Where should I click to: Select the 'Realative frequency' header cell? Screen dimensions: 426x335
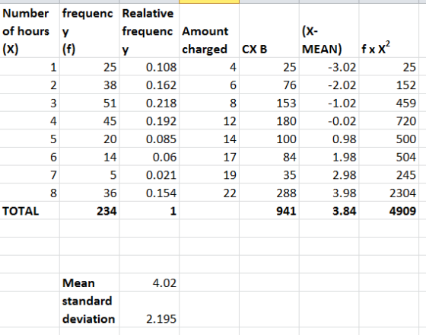(149, 30)
